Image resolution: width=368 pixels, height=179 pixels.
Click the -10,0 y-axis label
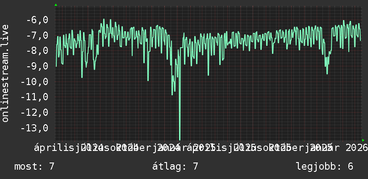[34, 82]
